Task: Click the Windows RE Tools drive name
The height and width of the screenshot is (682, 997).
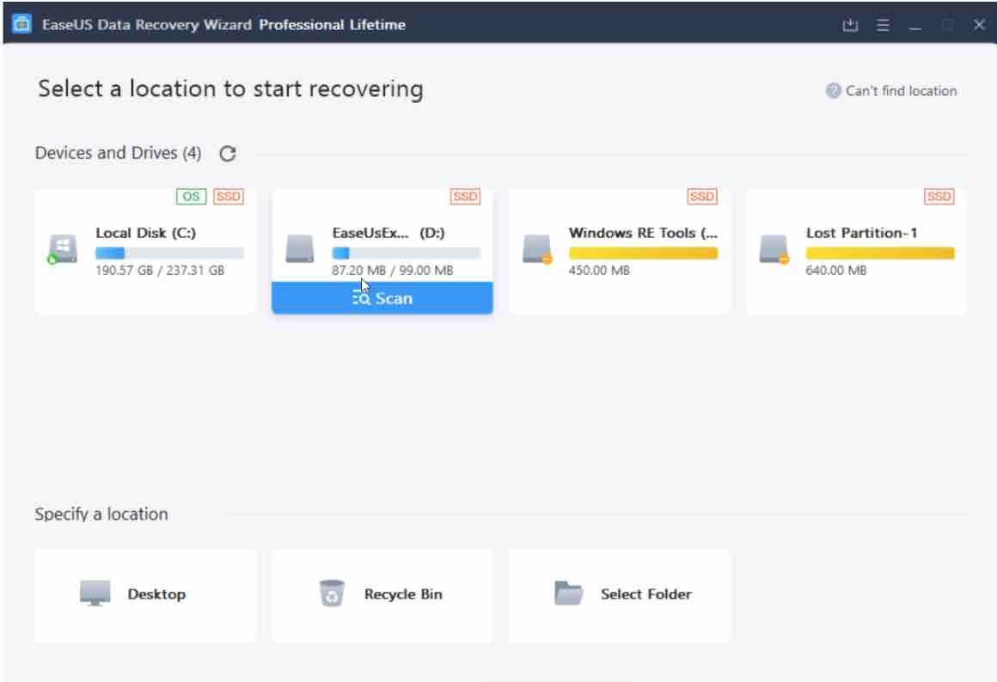Action: (644, 233)
